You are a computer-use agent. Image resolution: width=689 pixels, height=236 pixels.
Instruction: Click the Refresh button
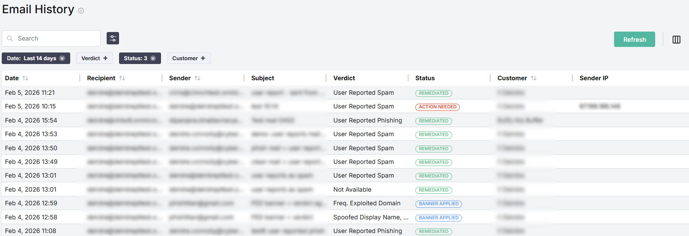(x=635, y=39)
